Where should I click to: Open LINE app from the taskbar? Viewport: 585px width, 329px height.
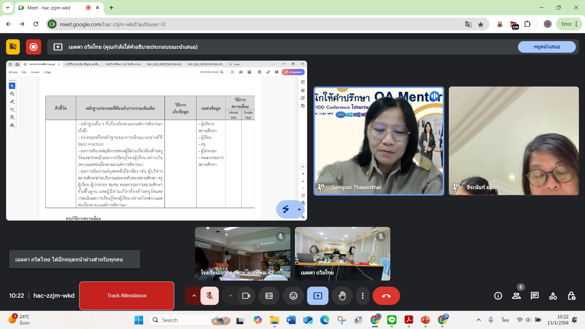[x=392, y=320]
